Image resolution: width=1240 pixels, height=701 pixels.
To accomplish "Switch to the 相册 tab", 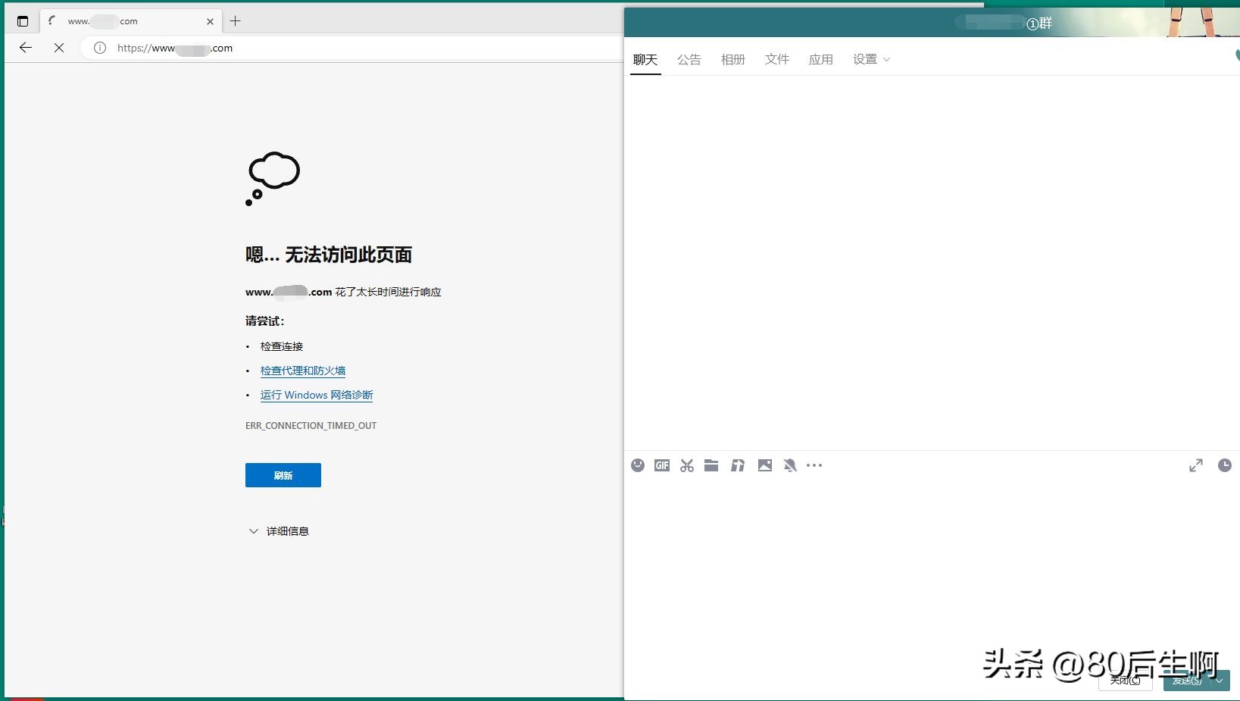I will [732, 59].
